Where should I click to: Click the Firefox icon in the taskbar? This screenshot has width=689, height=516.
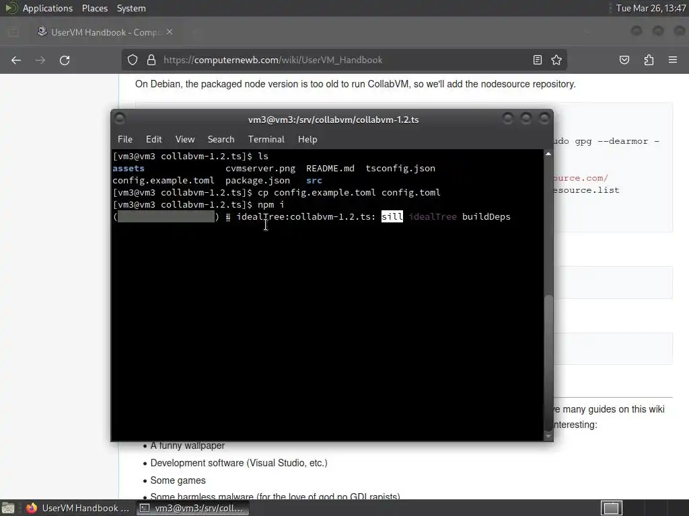pyautogui.click(x=32, y=508)
